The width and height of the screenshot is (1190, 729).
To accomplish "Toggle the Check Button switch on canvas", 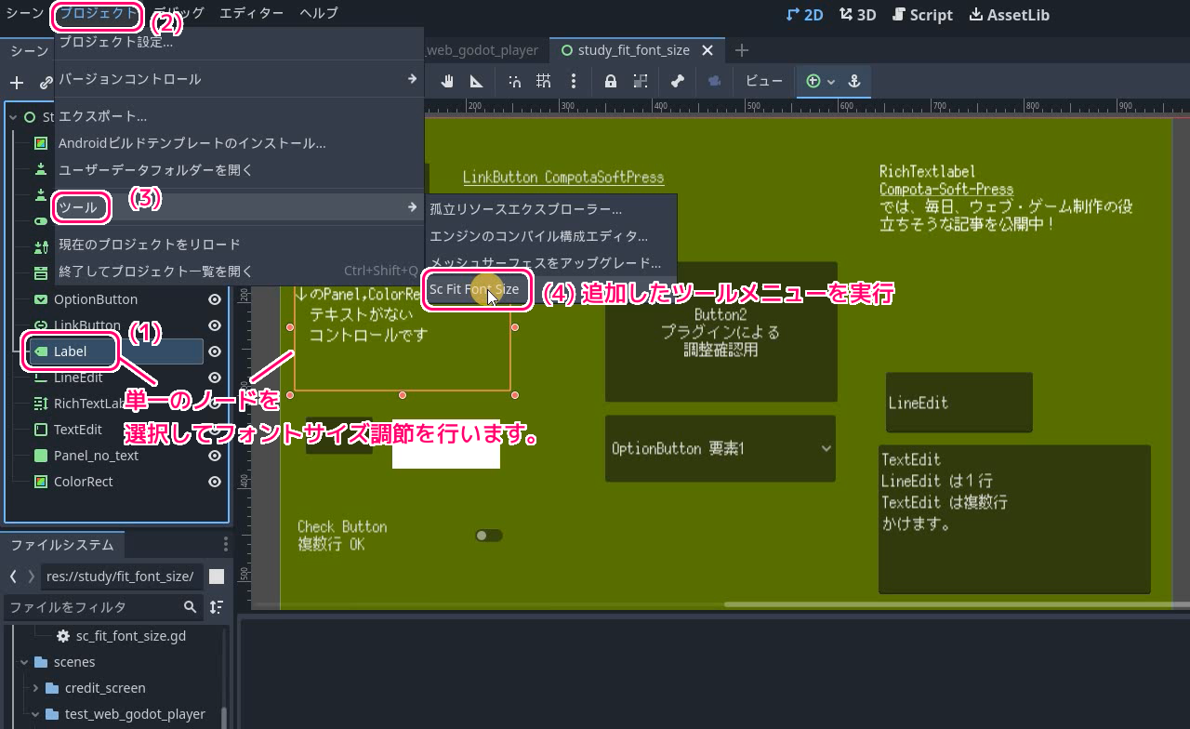I will pyautogui.click(x=489, y=536).
